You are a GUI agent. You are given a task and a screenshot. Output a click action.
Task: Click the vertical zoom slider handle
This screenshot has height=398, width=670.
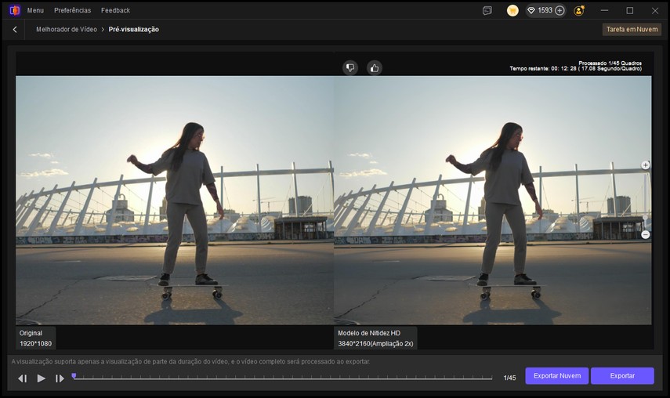[645, 219]
